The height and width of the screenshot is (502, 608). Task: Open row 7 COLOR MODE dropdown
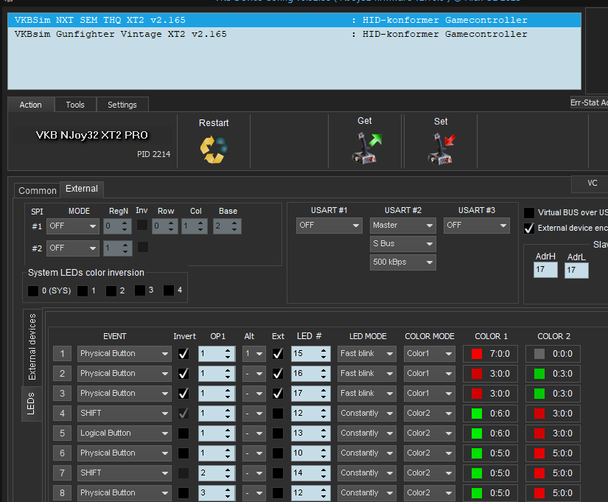click(429, 473)
